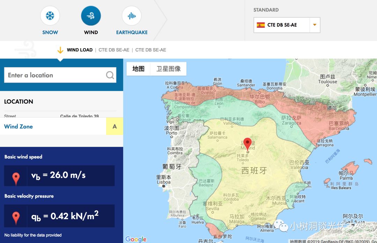This screenshot has width=377, height=243.
Task: Select the Earthquake waveform icon
Action: (x=132, y=16)
